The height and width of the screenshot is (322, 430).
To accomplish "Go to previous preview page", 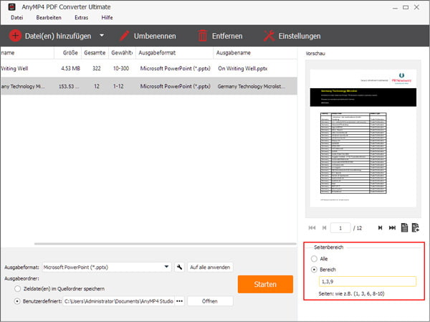I will (x=324, y=228).
